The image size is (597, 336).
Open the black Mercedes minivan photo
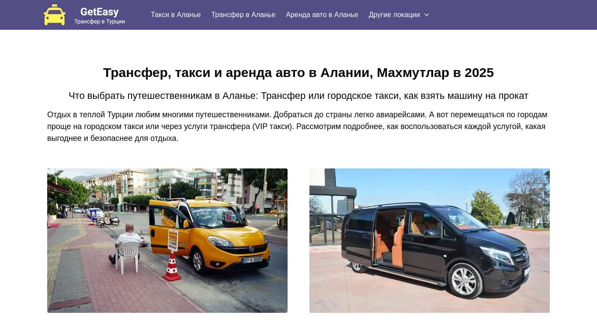pos(430,241)
